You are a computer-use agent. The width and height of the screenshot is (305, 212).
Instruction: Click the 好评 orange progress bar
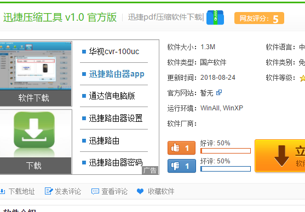(226, 151)
